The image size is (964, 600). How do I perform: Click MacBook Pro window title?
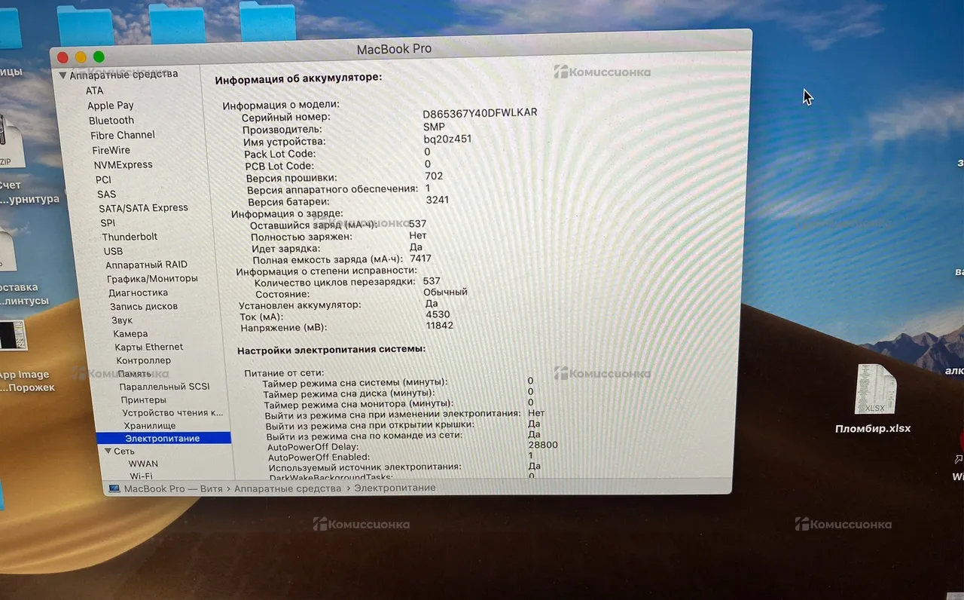coord(394,49)
